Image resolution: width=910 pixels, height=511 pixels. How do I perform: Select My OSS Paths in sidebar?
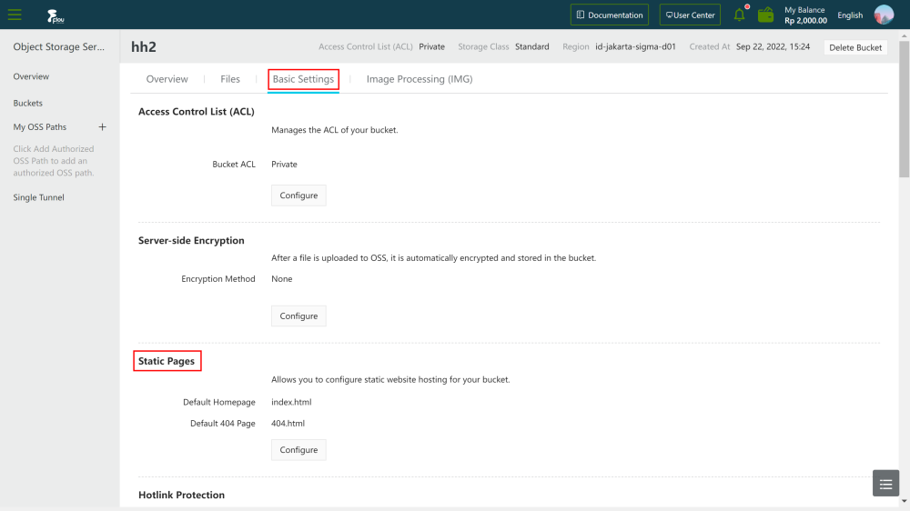(x=40, y=127)
